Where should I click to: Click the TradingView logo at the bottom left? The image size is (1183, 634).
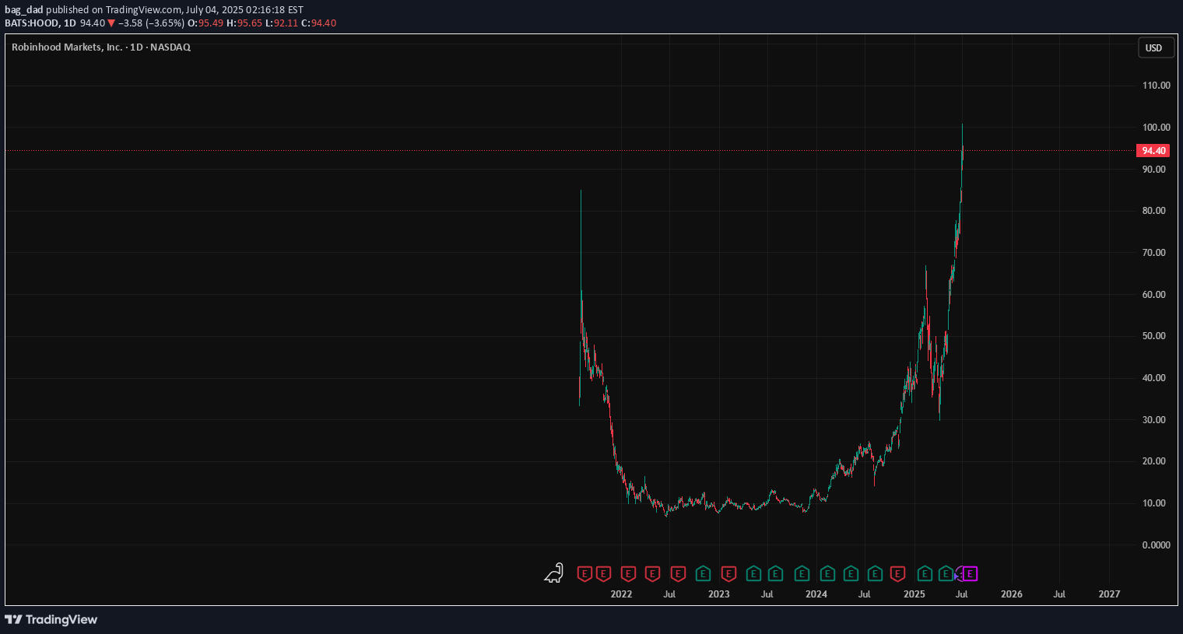click(51, 619)
